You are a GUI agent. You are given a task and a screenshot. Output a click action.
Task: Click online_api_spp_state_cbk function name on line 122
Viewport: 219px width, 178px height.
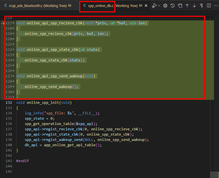(x=53, y=50)
